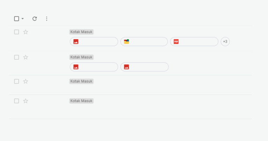The height and width of the screenshot is (141, 268).
Task: Select the third email's checkbox
Action: (x=17, y=81)
